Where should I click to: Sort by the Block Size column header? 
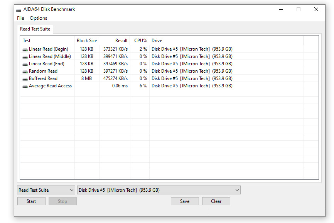87,41
